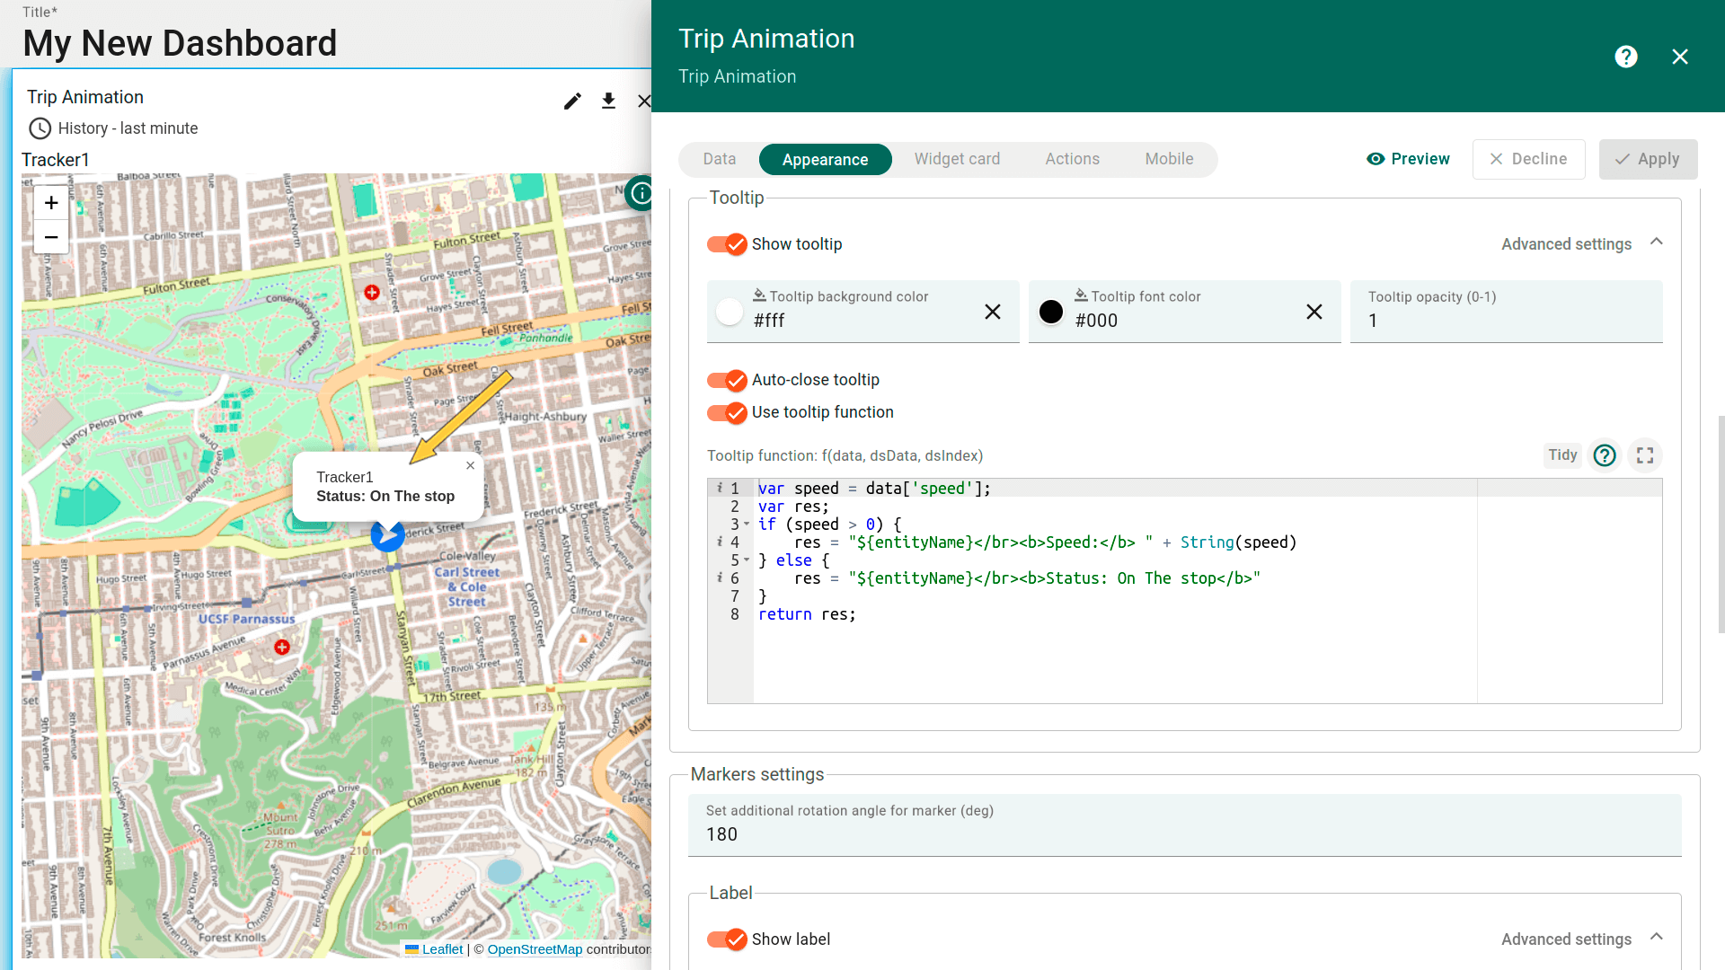
Task: Close the Tracker1 map tooltip popup
Action: click(x=470, y=465)
